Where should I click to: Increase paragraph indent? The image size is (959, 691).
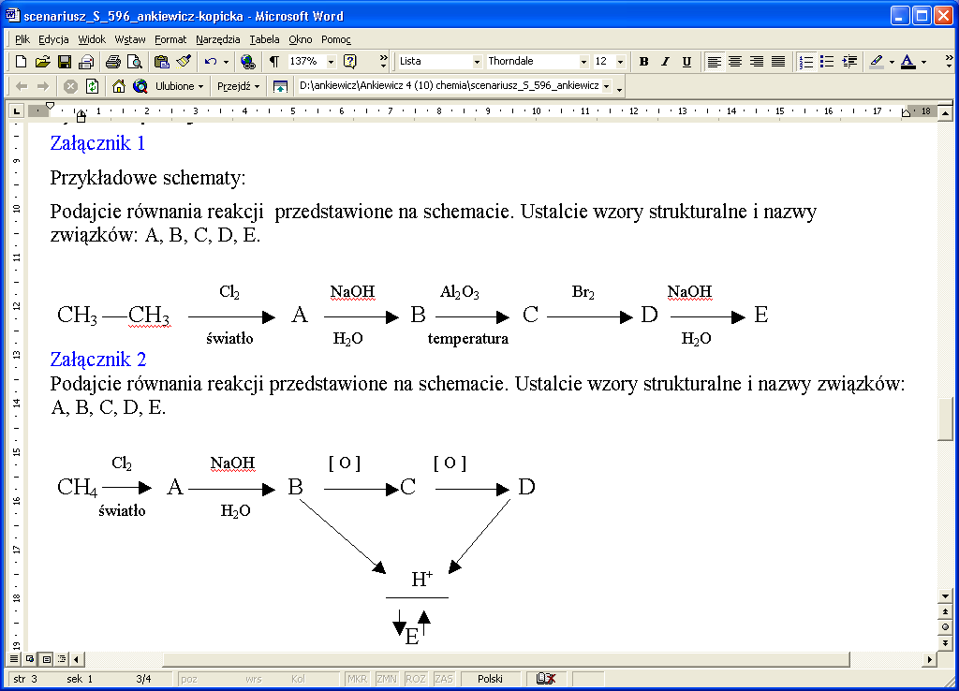848,61
